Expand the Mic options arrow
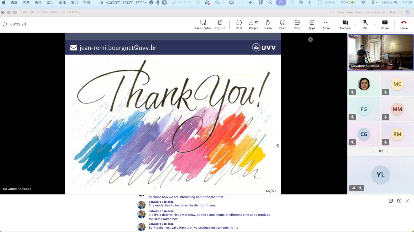 375,24
